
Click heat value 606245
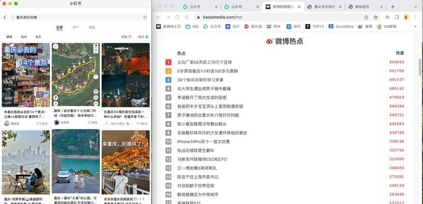click(396, 62)
